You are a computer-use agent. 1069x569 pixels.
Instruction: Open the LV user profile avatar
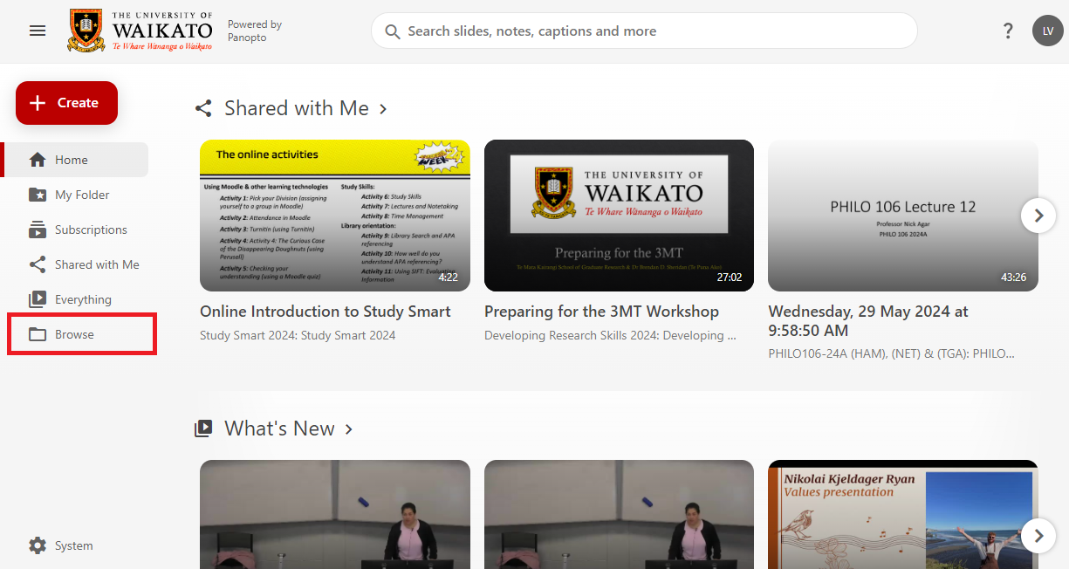point(1047,31)
